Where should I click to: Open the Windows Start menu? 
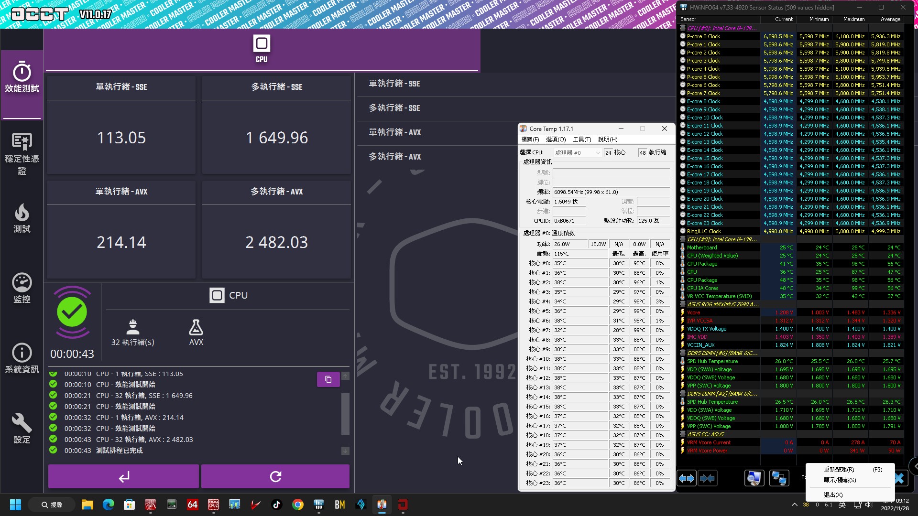point(15,505)
